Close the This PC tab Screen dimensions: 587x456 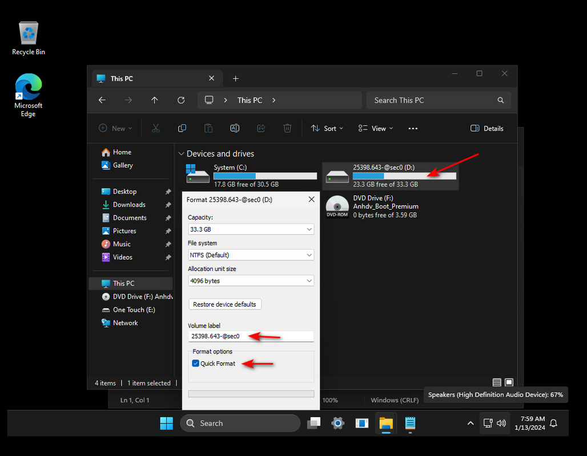(211, 78)
